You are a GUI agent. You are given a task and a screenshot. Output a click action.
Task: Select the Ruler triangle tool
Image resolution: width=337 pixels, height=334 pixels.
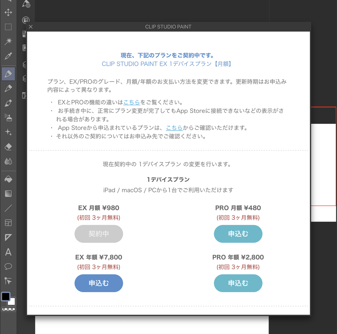click(8, 237)
